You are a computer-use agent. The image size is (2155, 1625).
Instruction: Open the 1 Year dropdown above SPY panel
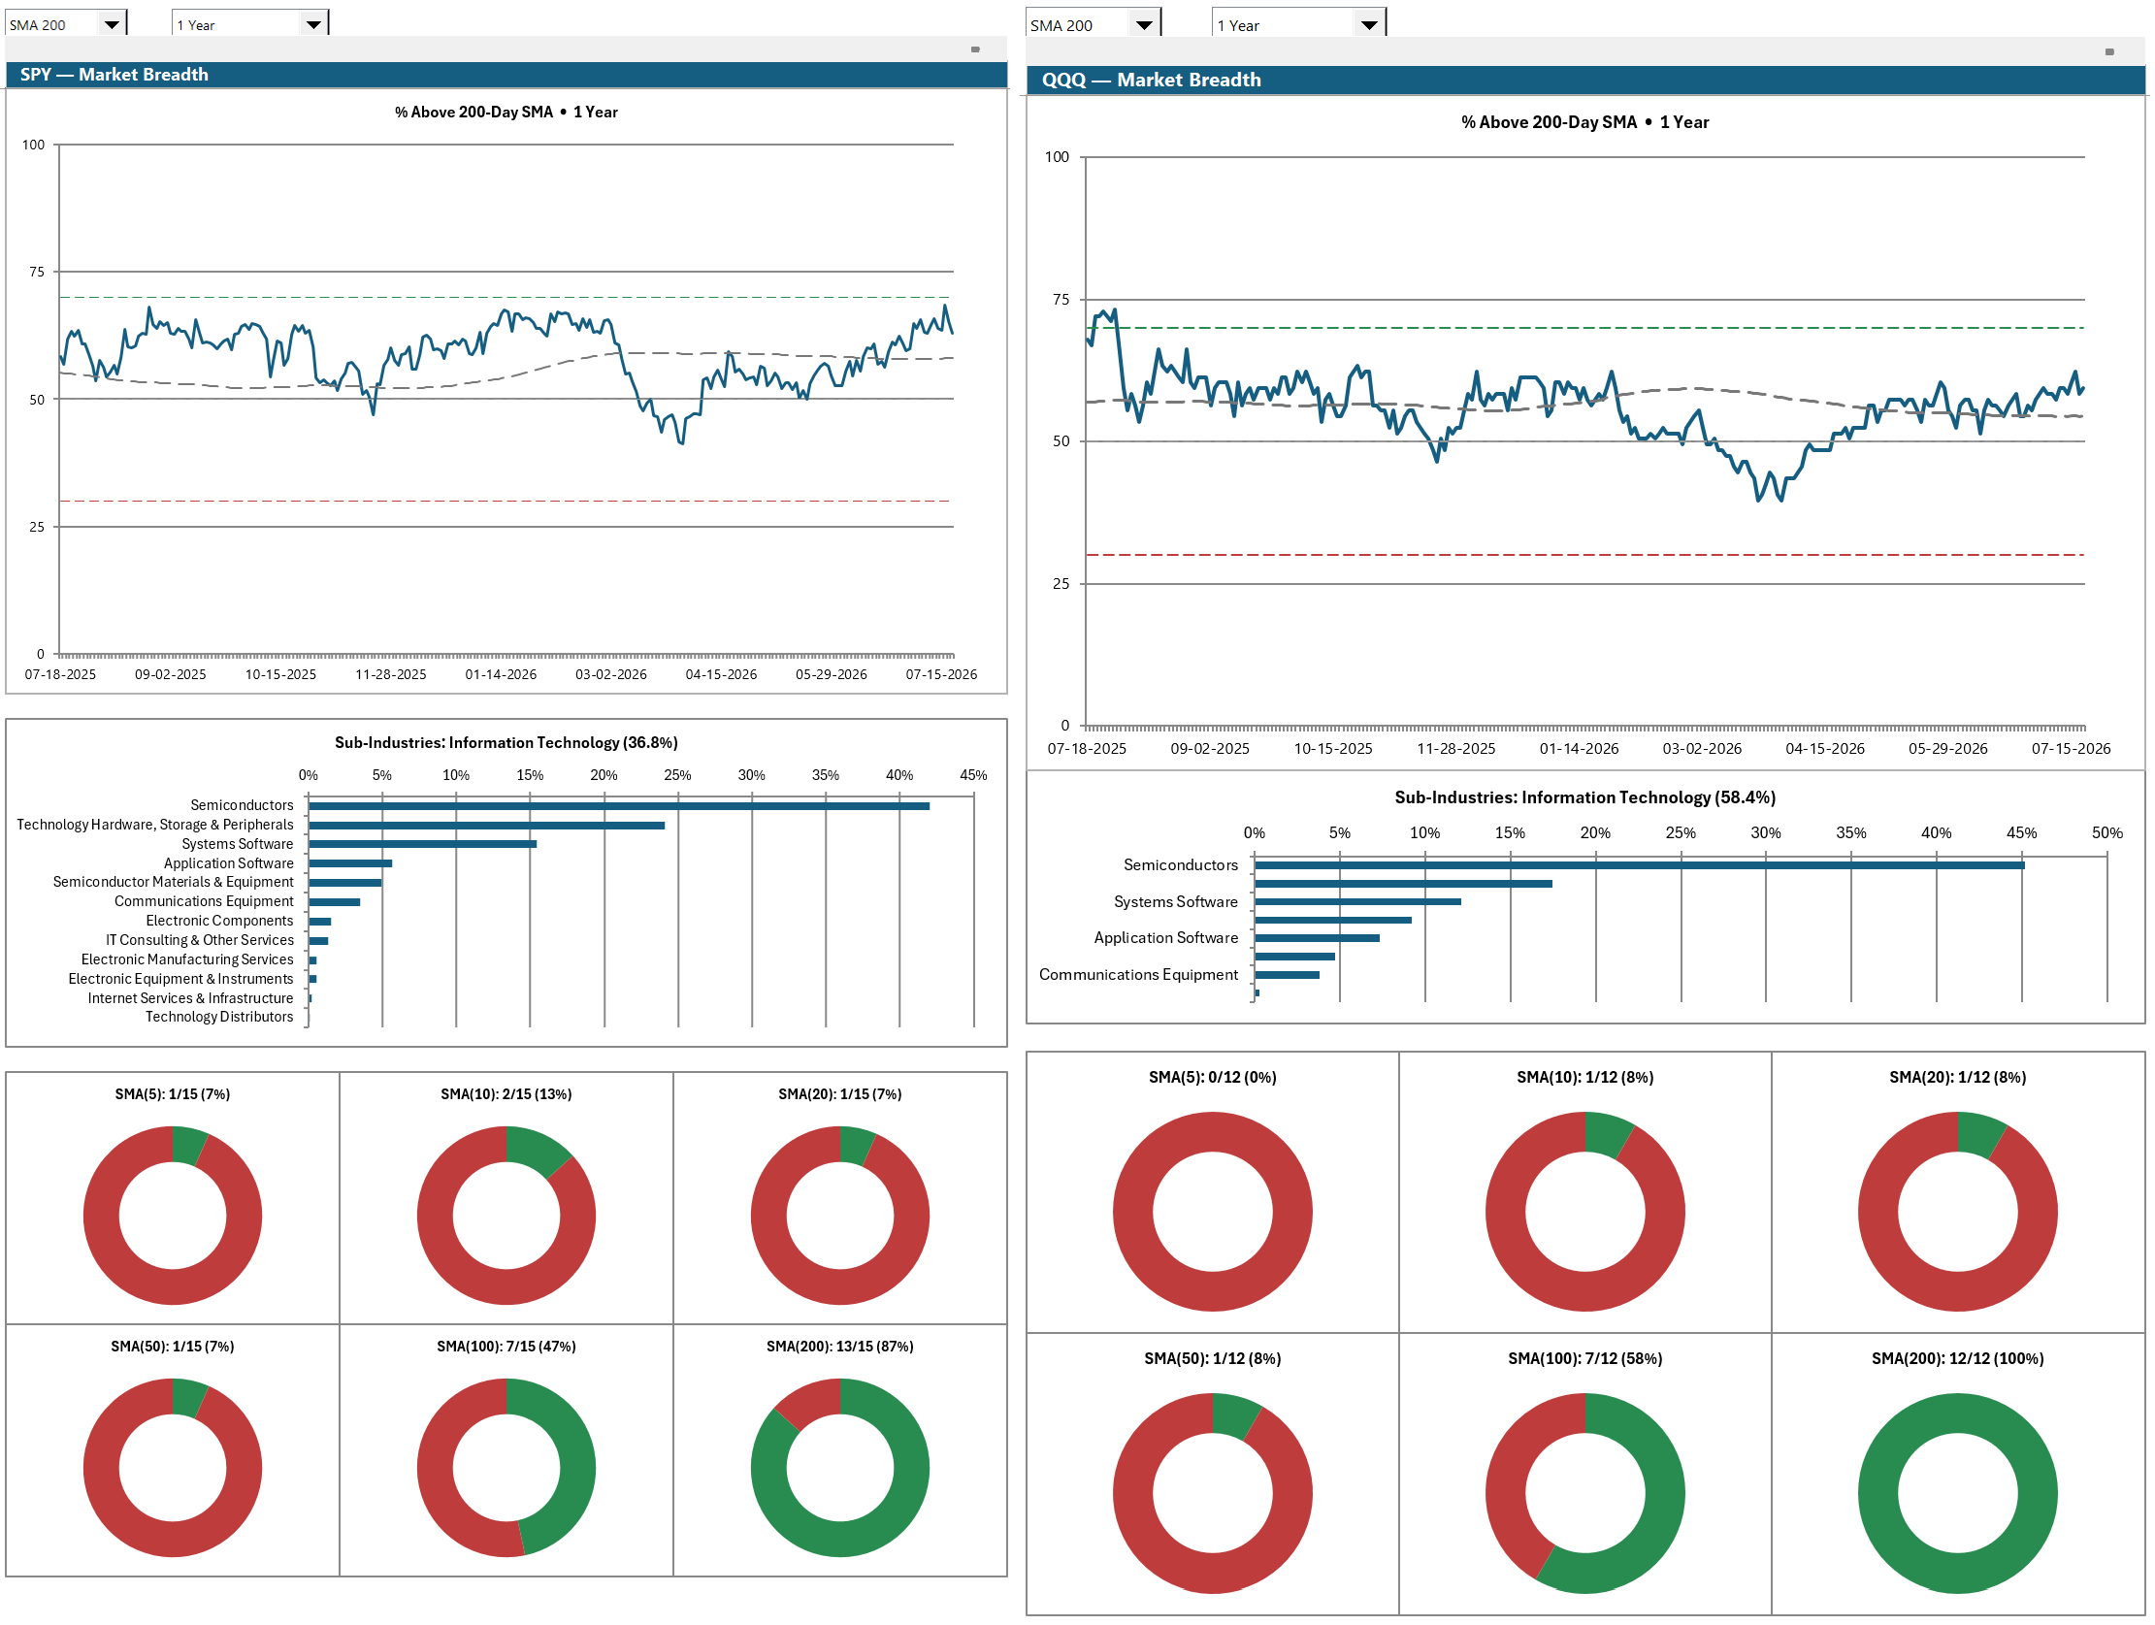tap(249, 23)
